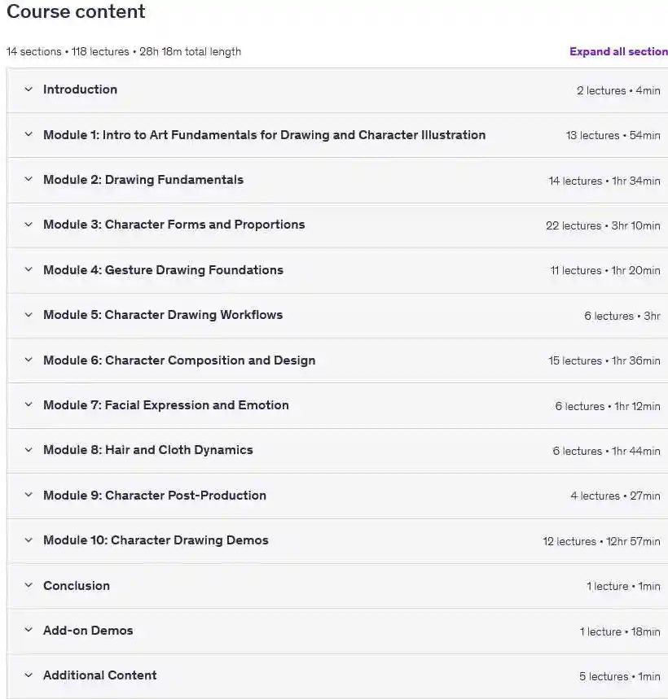The image size is (668, 699).
Task: Open chevron for Module 9 Post-Production
Action: 29,495
